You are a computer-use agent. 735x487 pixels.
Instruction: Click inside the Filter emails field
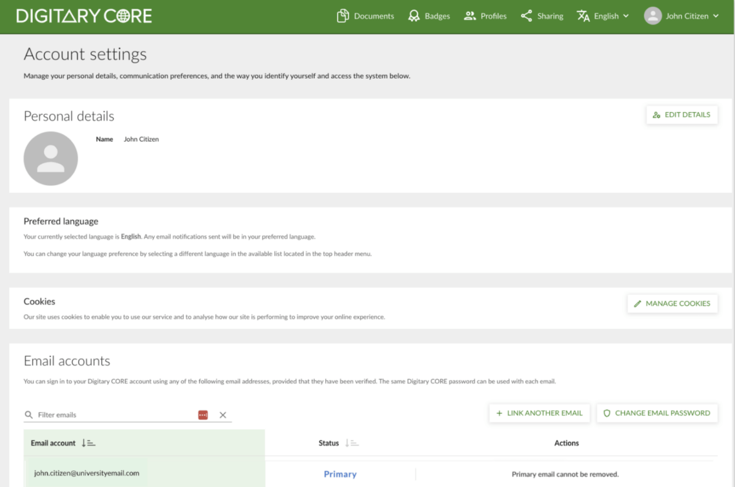point(115,415)
